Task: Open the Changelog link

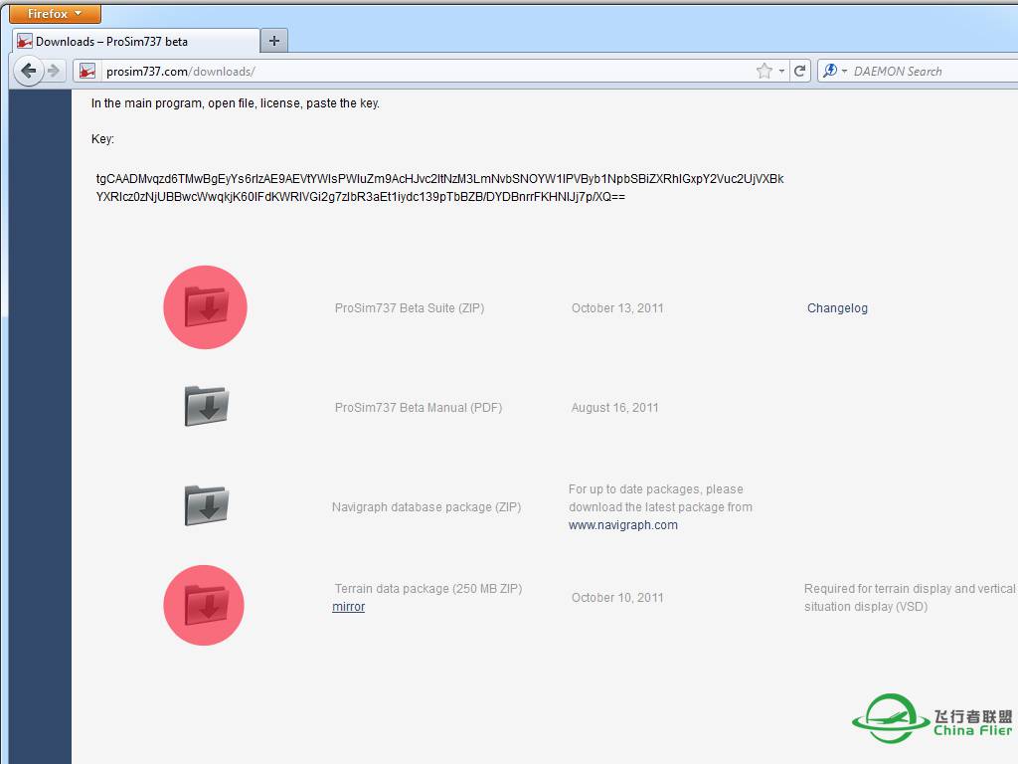Action: click(837, 308)
